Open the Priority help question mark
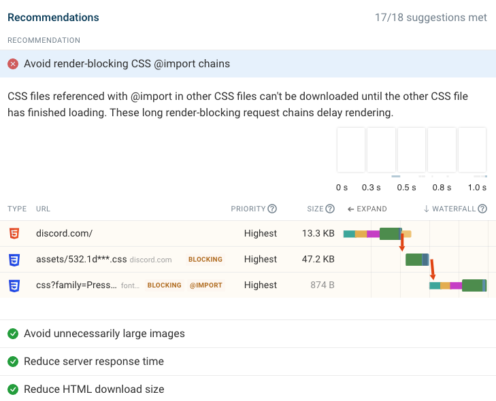The height and width of the screenshot is (401, 496). (x=272, y=209)
